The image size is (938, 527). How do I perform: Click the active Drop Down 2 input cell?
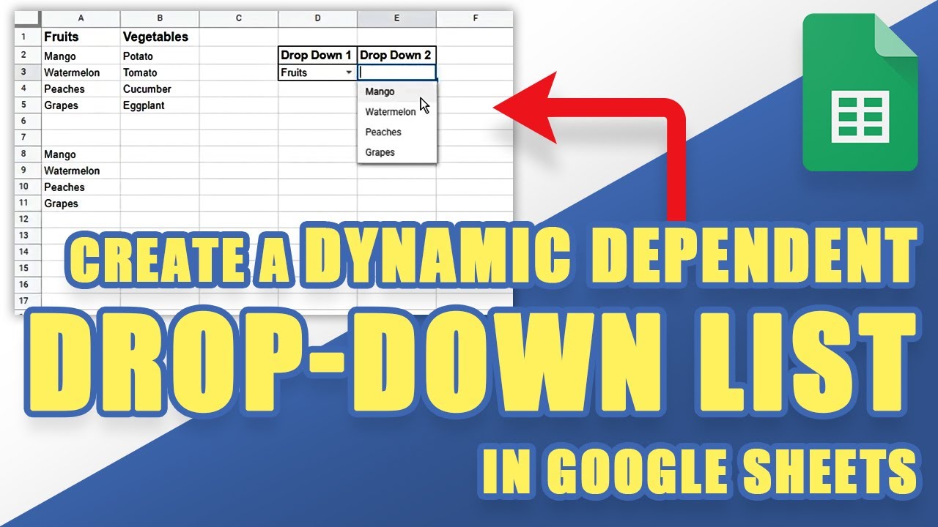coord(397,72)
